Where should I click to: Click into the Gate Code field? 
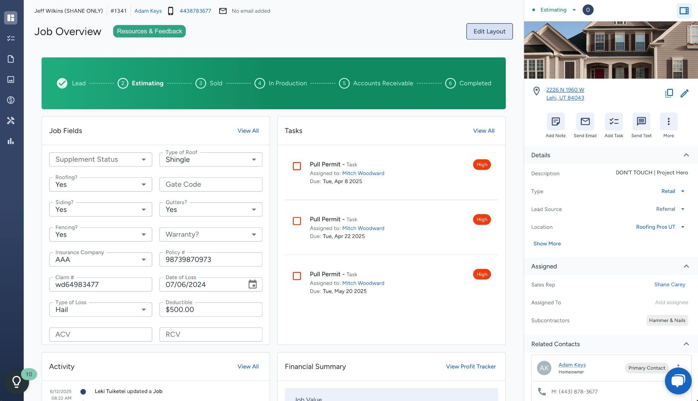point(211,184)
